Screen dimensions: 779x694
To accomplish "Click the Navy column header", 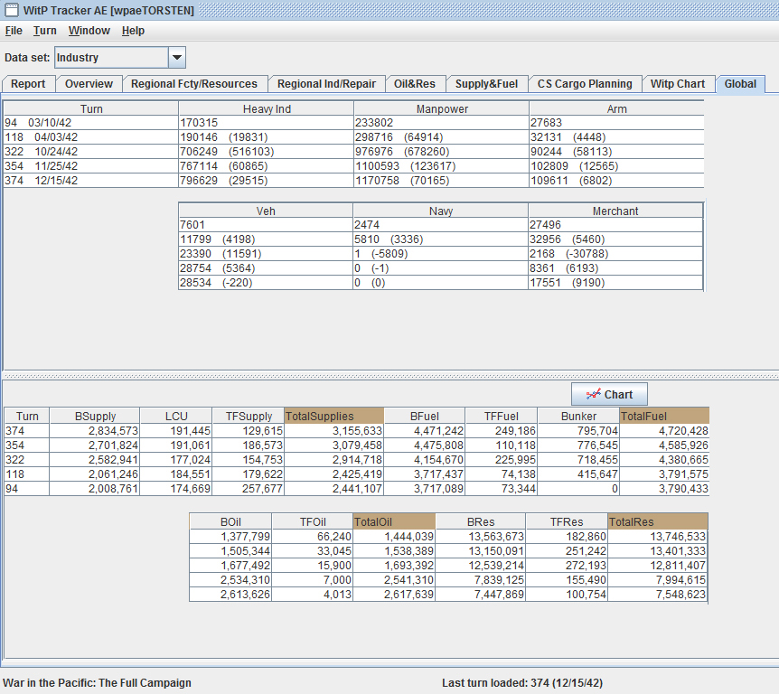I will click(441, 211).
